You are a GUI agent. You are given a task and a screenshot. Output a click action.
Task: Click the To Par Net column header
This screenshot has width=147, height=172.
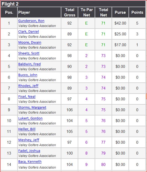(86, 12)
